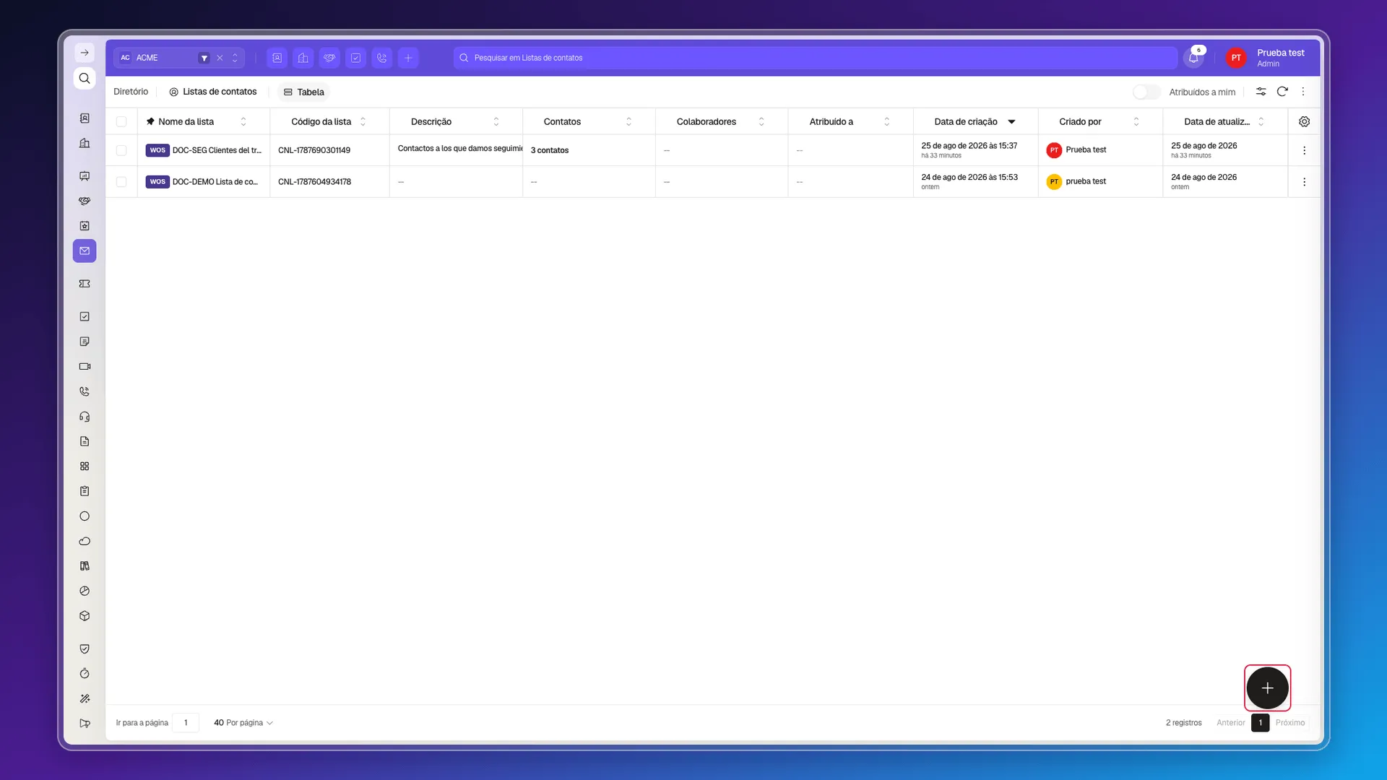Screen dimensions: 1387x780
Task: Check the DOC-DEMO Lista row checkbox
Action: pos(121,182)
